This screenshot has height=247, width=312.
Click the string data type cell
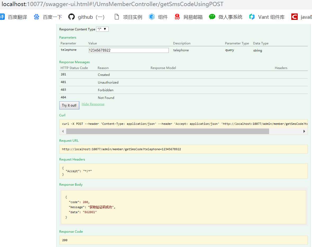258,51
